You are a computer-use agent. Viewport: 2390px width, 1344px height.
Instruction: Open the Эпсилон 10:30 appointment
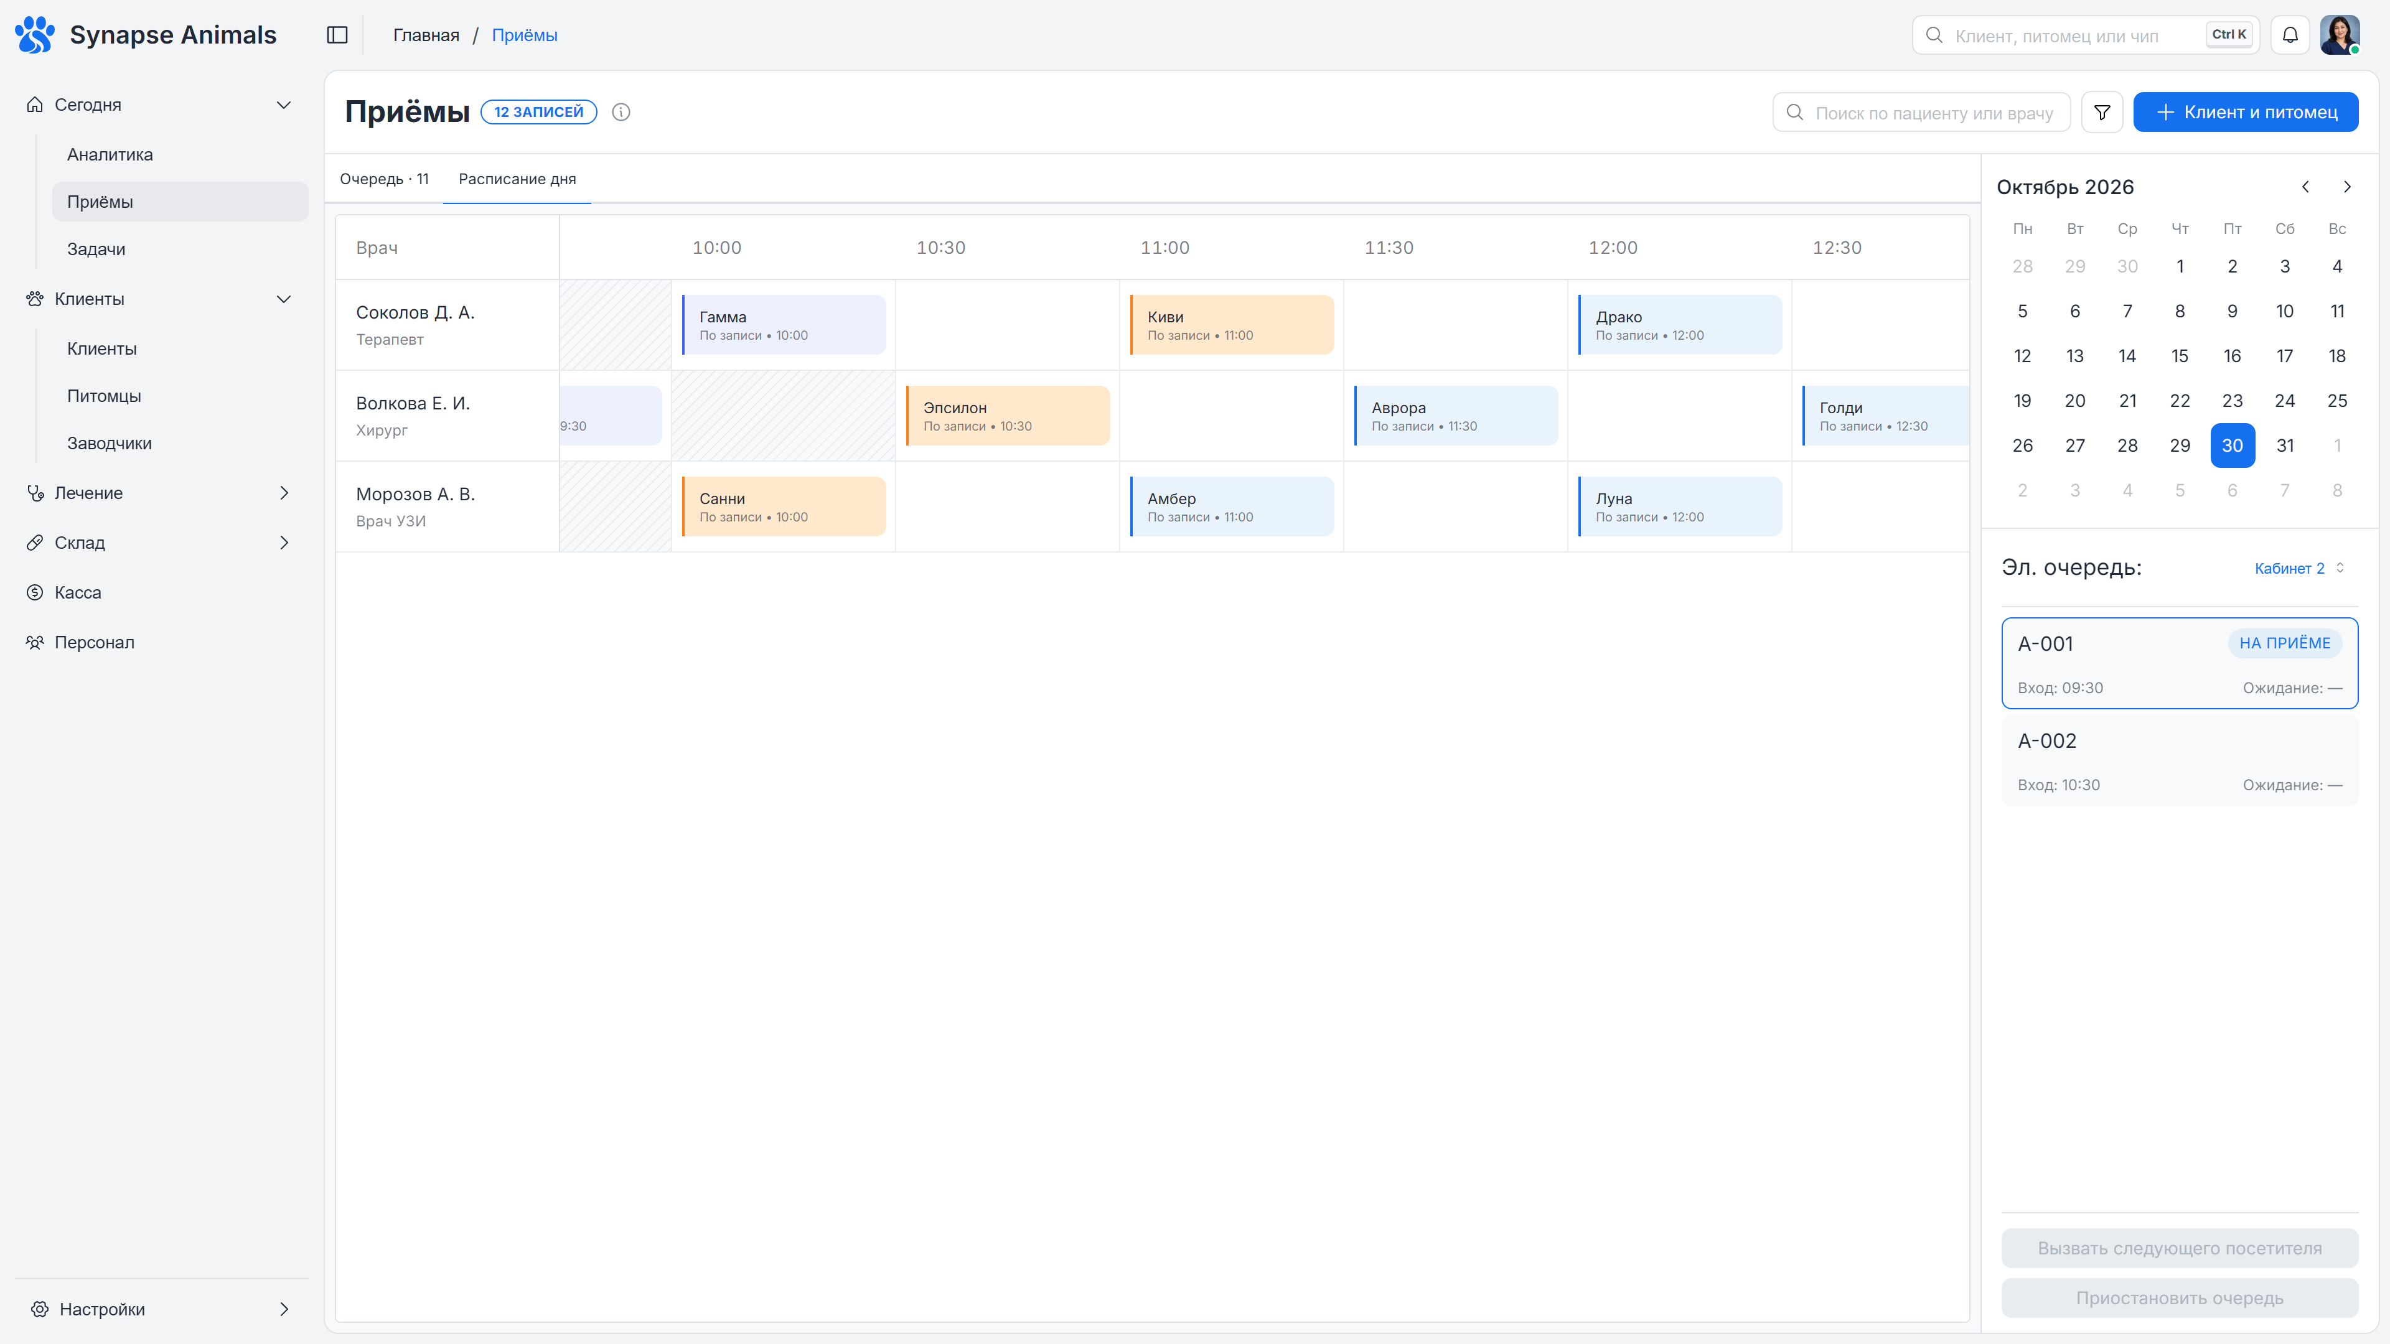click(x=1008, y=416)
